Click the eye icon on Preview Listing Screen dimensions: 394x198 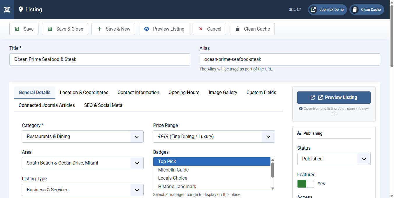(147, 29)
